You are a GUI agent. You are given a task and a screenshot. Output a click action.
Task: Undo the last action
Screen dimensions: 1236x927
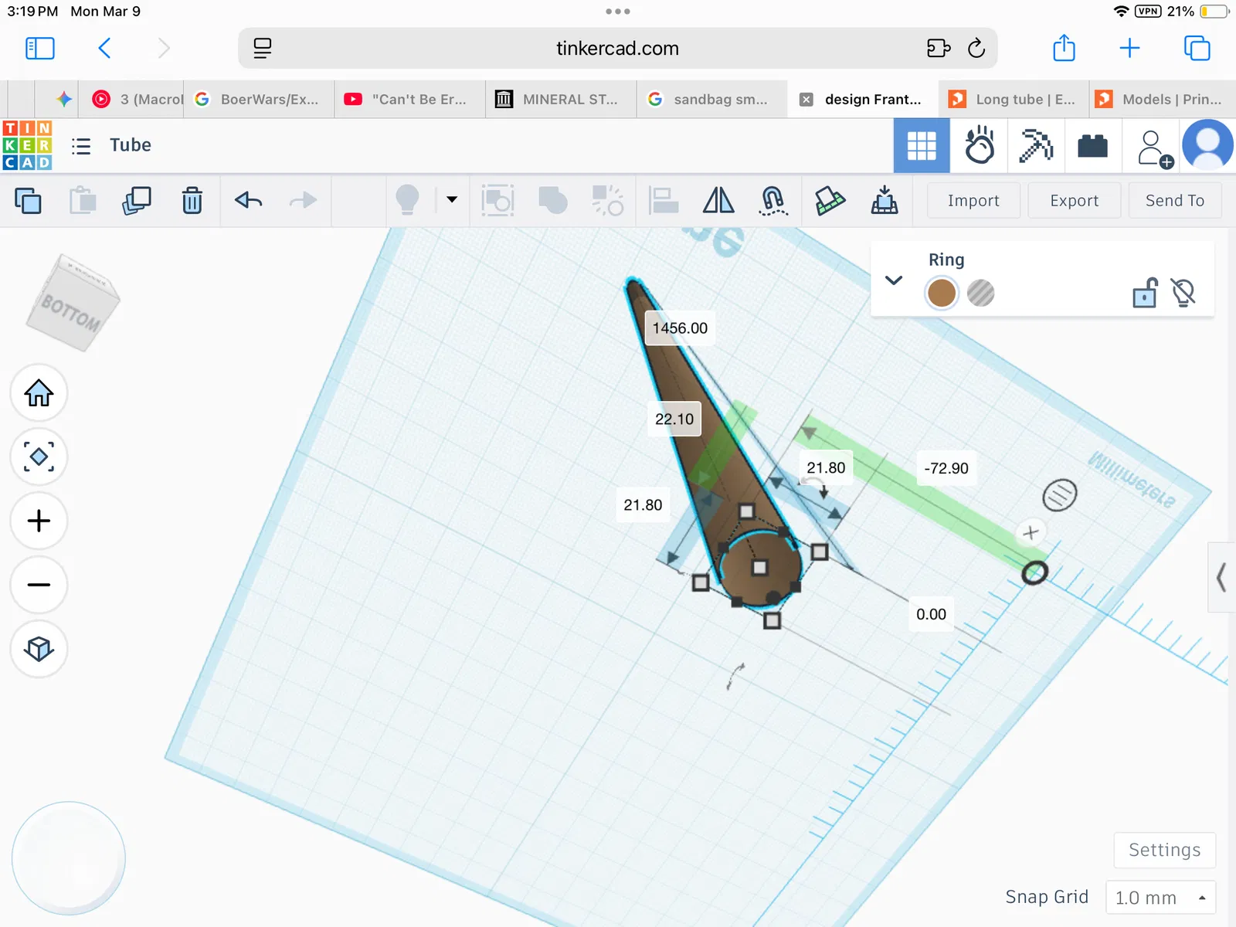click(x=249, y=201)
